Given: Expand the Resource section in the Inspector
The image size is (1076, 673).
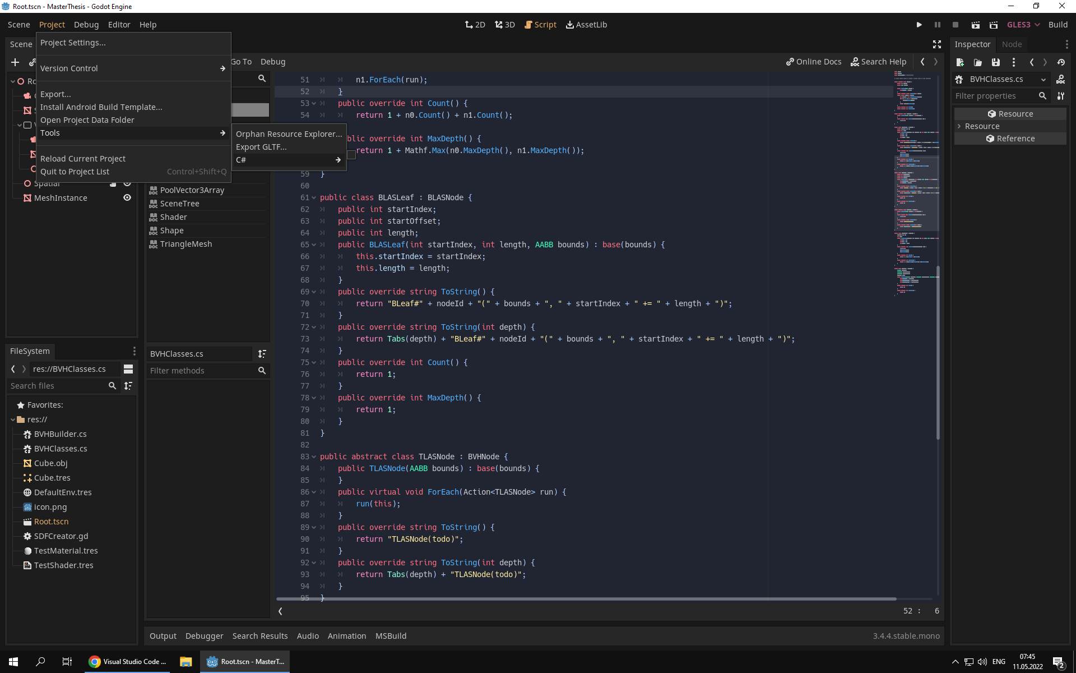Looking at the screenshot, I should 961,126.
